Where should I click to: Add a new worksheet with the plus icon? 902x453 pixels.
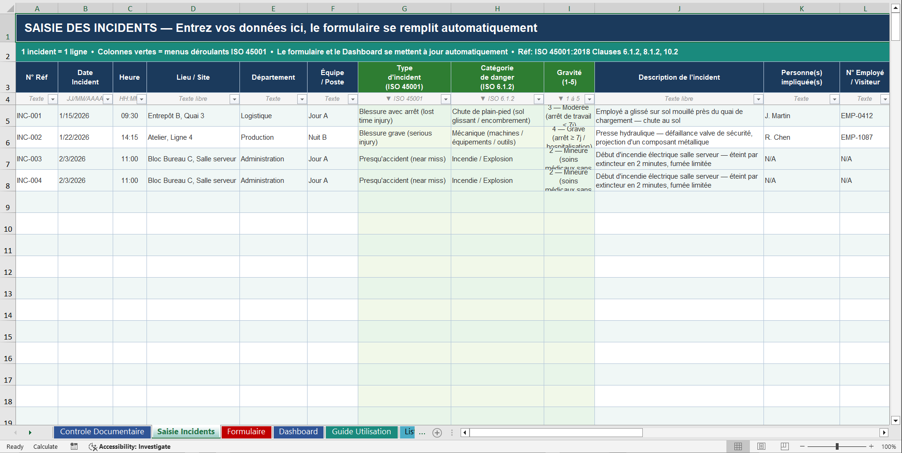[437, 433]
